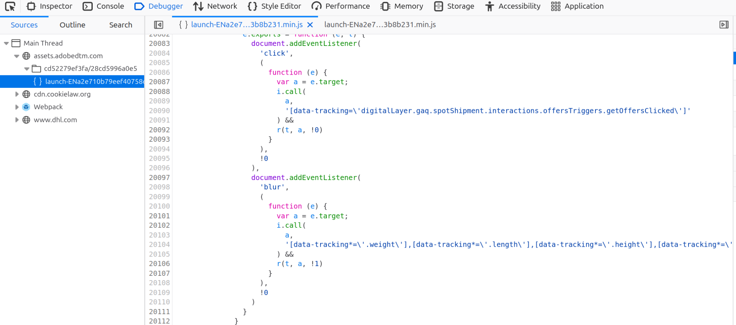Set breakpoint on line 20101

tap(159, 216)
